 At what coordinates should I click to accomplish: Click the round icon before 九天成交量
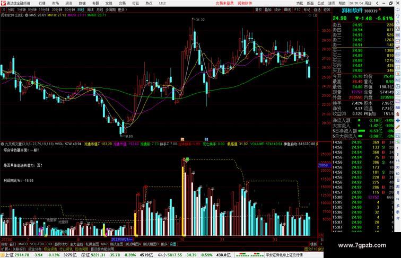click(x=2, y=144)
